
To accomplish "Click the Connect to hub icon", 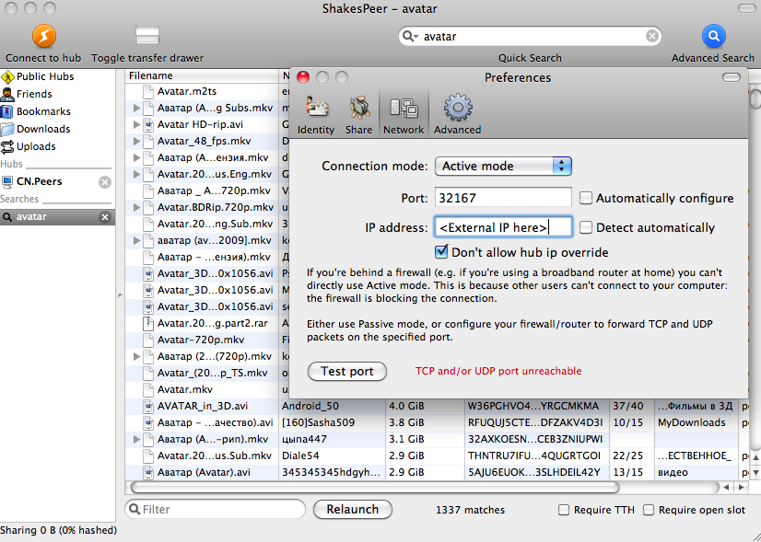I will [43, 36].
